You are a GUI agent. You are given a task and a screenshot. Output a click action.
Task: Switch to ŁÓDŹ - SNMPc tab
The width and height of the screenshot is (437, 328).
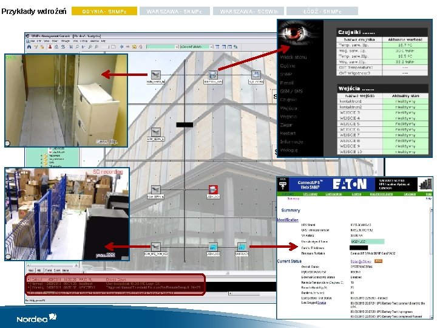click(322, 11)
